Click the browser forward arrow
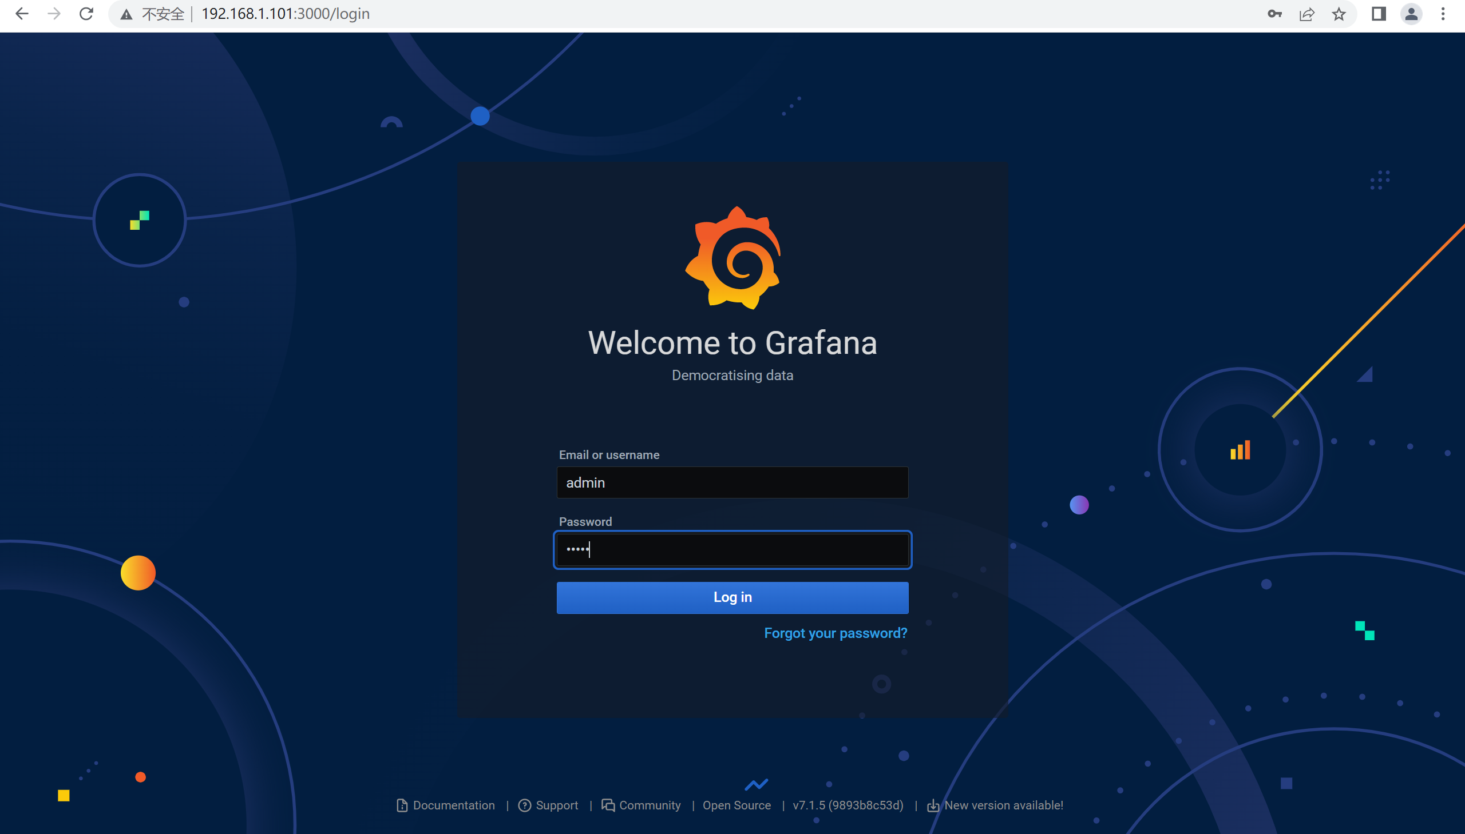Viewport: 1465px width, 834px height. pyautogui.click(x=54, y=14)
